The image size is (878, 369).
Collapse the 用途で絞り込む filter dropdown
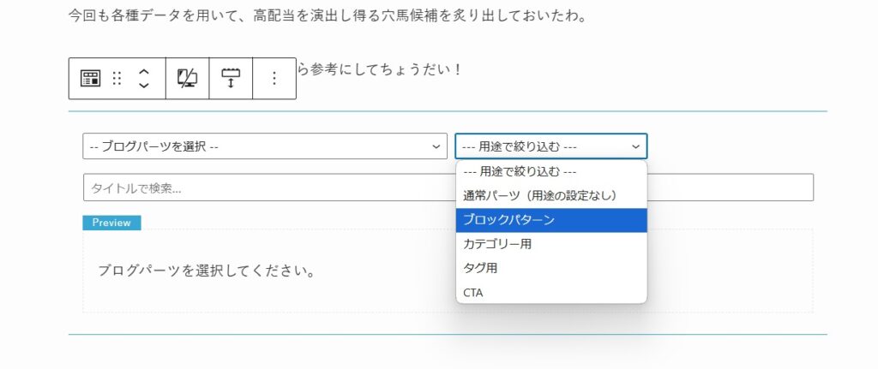click(x=551, y=146)
